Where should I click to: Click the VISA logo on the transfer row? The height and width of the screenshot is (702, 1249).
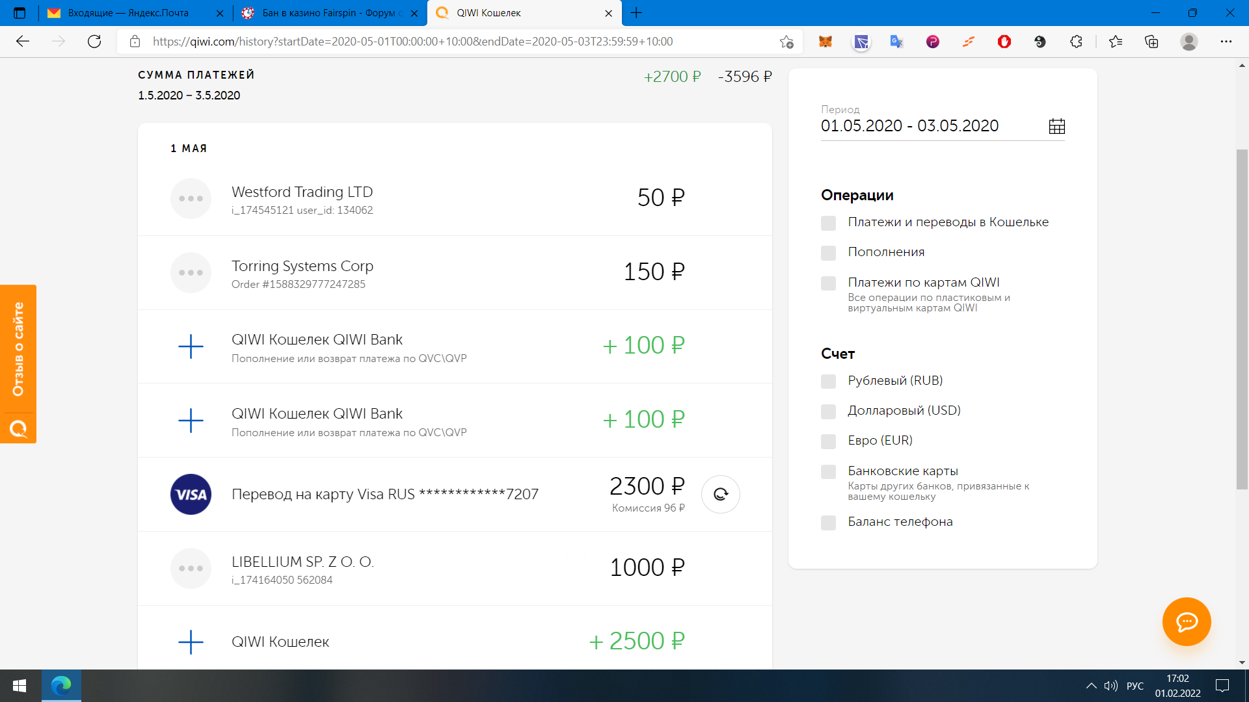191,494
